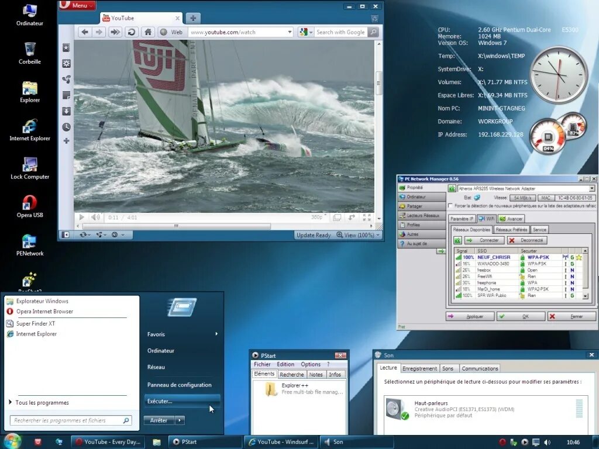This screenshot has width=599, height=449.
Task: Click the Windows Start orb
Action: [x=12, y=441]
